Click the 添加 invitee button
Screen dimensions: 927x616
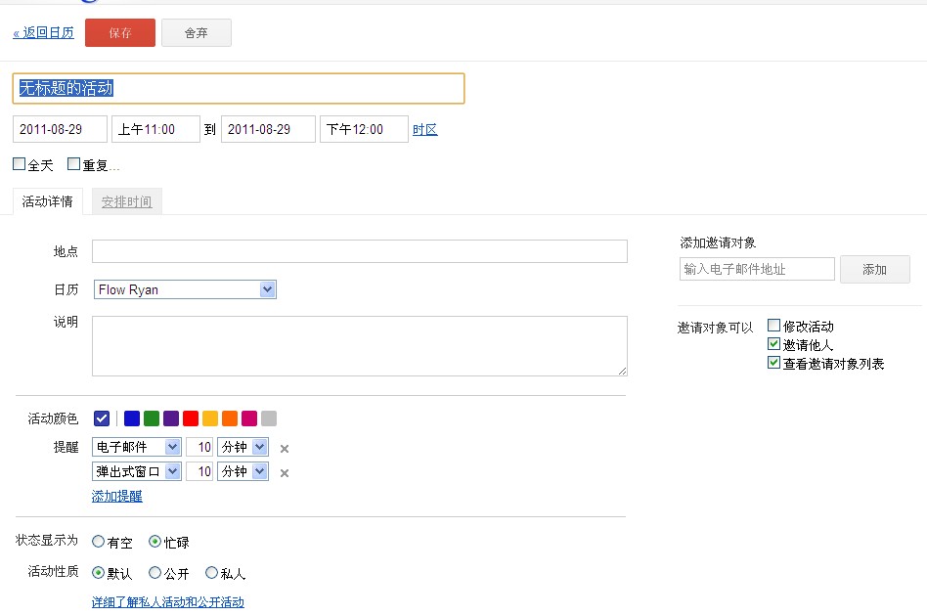[875, 270]
